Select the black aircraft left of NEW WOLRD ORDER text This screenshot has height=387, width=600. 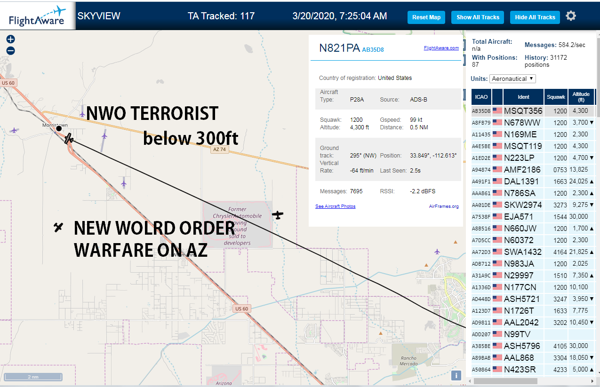58,228
